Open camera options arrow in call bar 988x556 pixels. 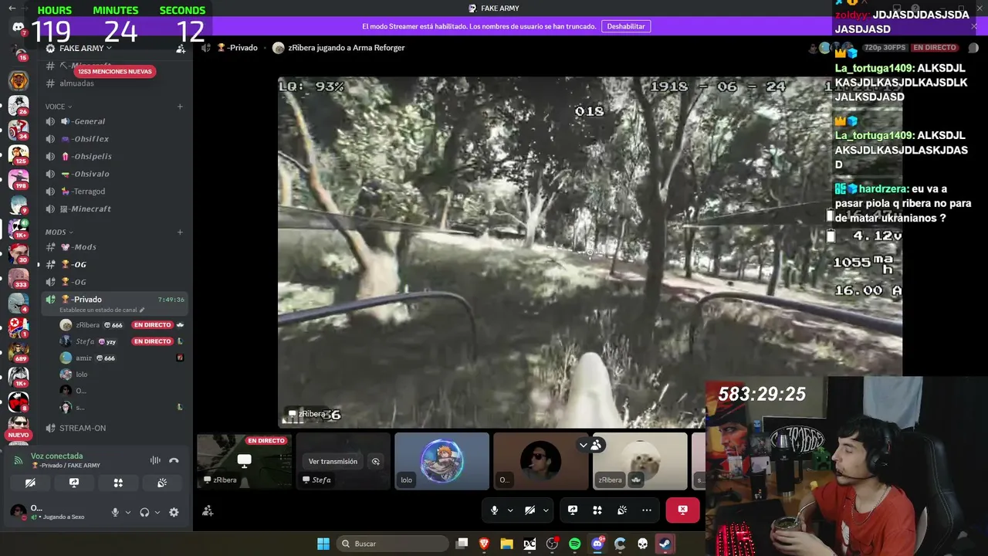(546, 510)
